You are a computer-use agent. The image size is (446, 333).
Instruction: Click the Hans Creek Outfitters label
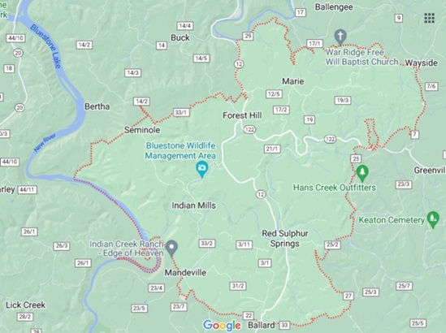click(335, 188)
